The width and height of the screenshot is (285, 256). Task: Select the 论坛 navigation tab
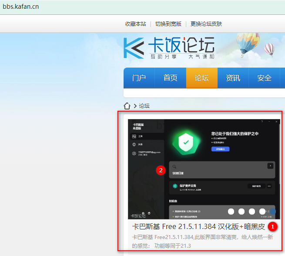pos(202,78)
